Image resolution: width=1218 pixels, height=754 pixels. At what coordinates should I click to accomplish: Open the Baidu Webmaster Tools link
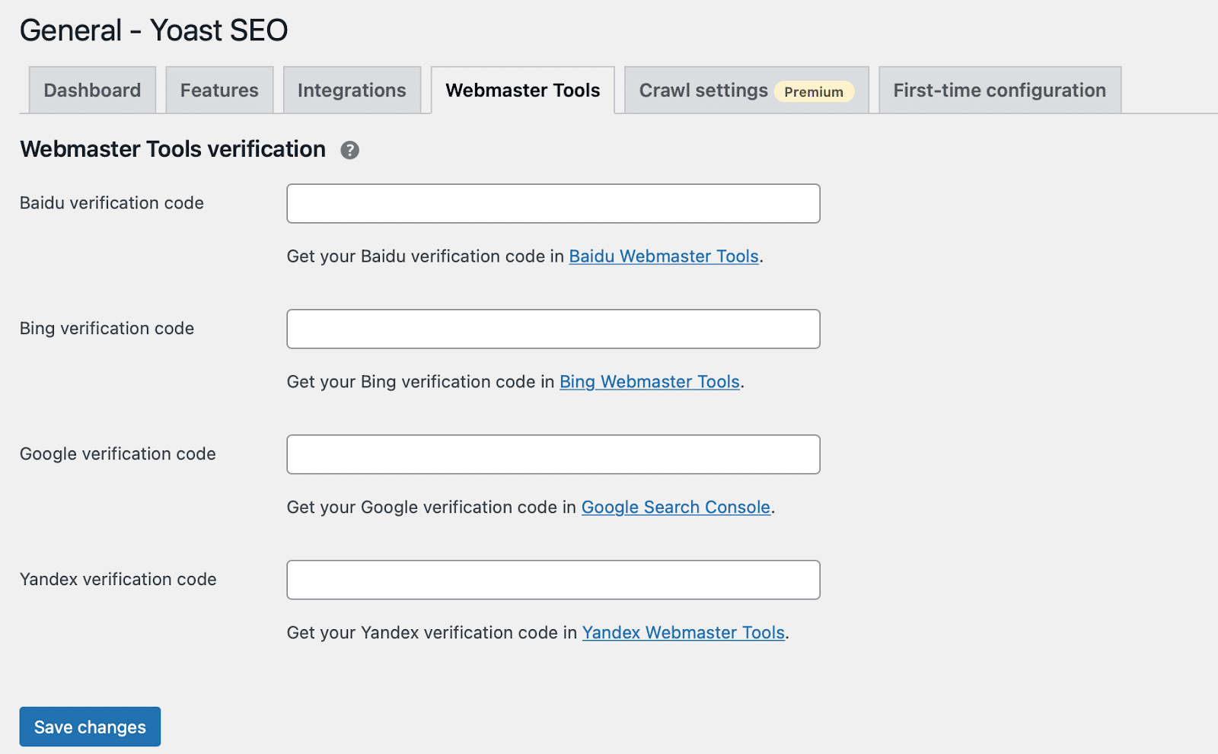(663, 256)
